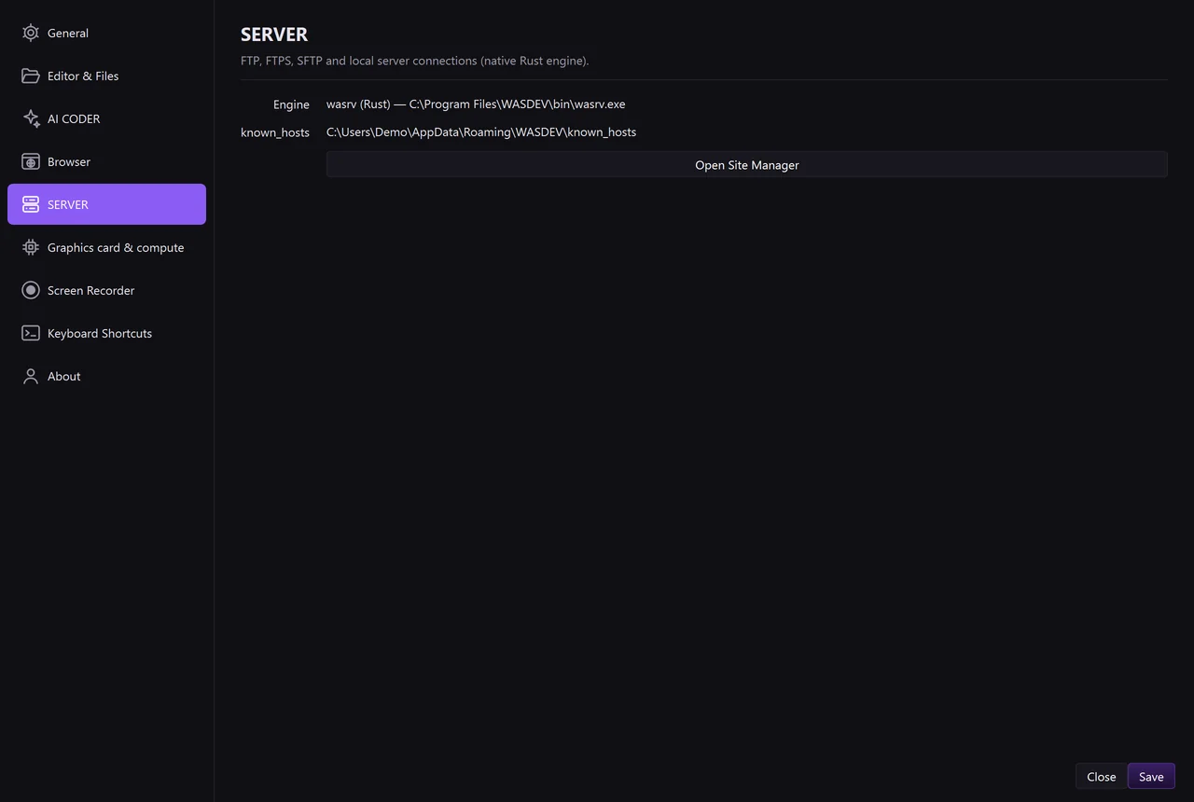This screenshot has width=1194, height=802.
Task: Click the SERVER page heading
Action: 274,35
